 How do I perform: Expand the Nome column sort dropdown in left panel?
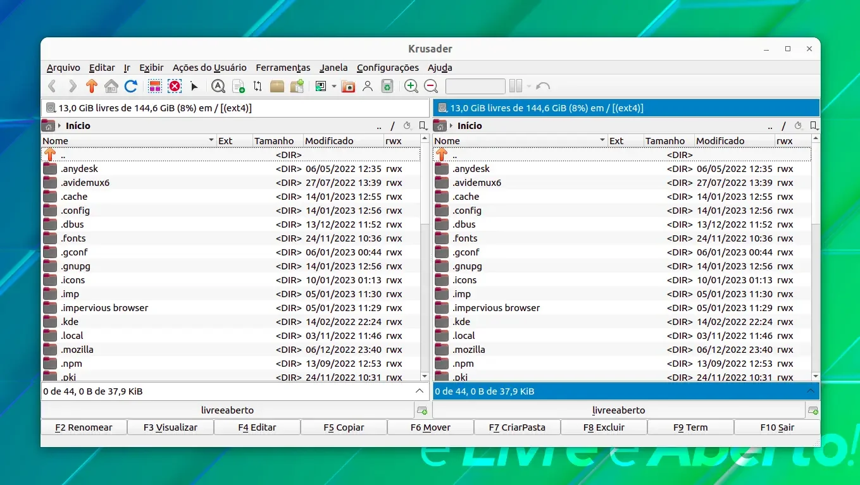[211, 140]
